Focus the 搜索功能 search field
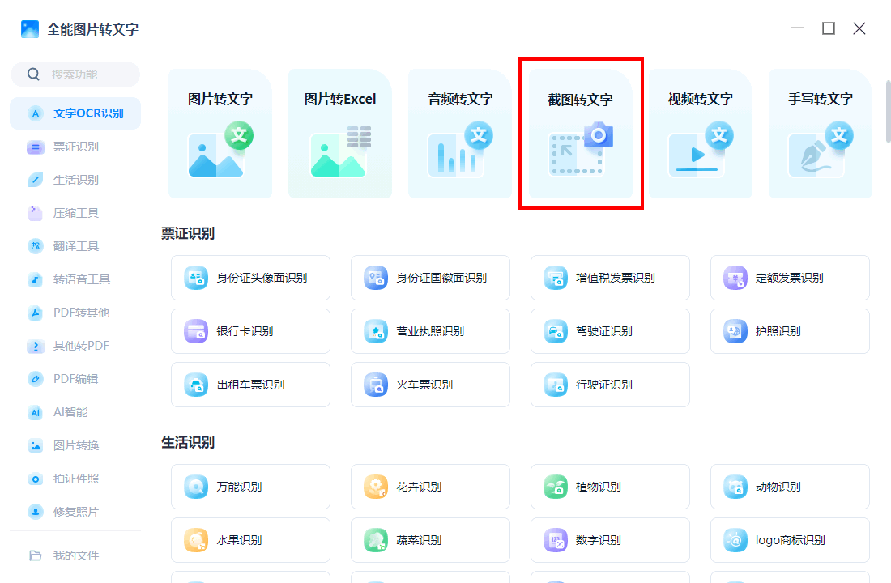Viewport: 891px width, 583px height. coord(75,74)
